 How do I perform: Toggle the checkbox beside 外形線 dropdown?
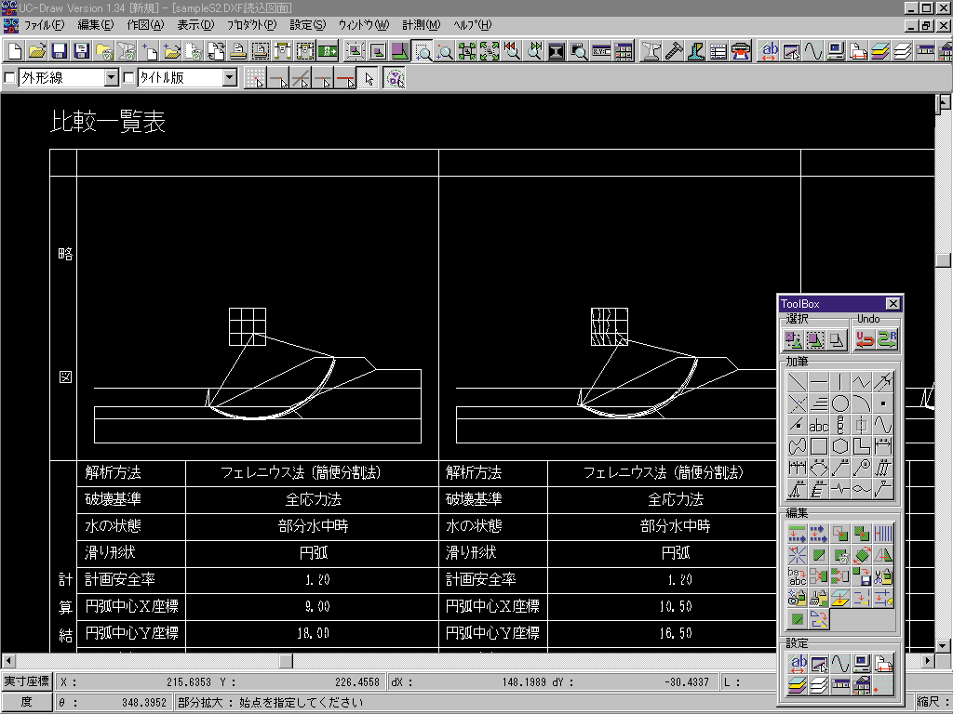pos(10,78)
